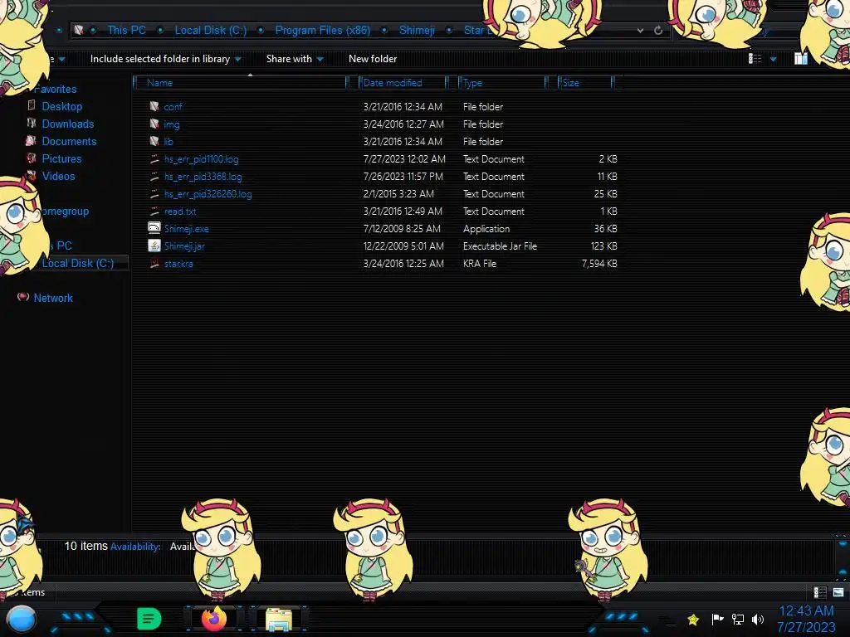The height and width of the screenshot is (637, 850).
Task: Click the Documents library icon
Action: [x=31, y=141]
